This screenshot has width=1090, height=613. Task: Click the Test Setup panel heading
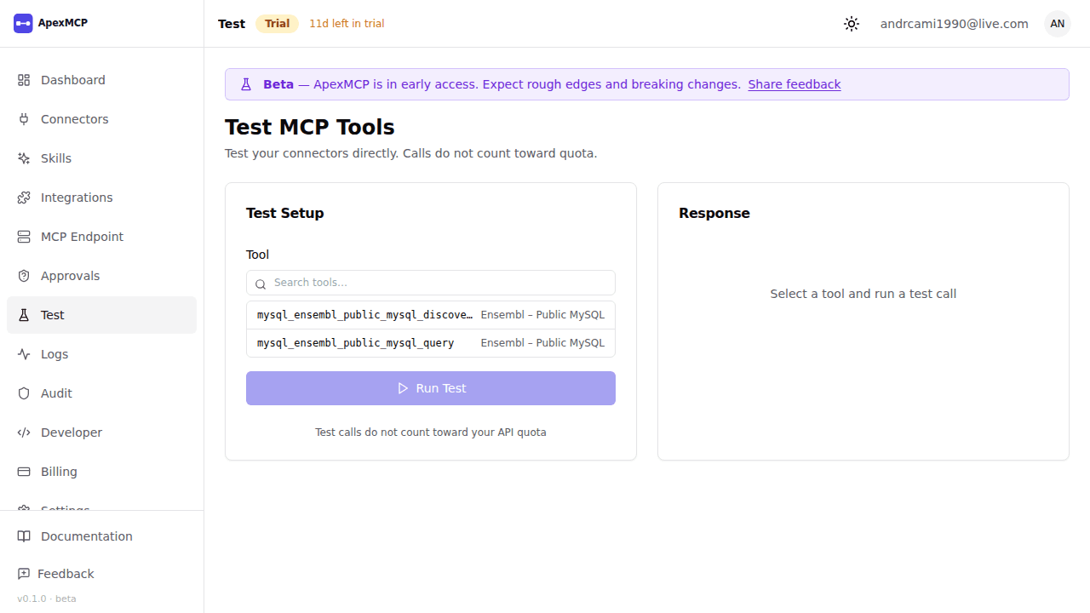coord(285,213)
